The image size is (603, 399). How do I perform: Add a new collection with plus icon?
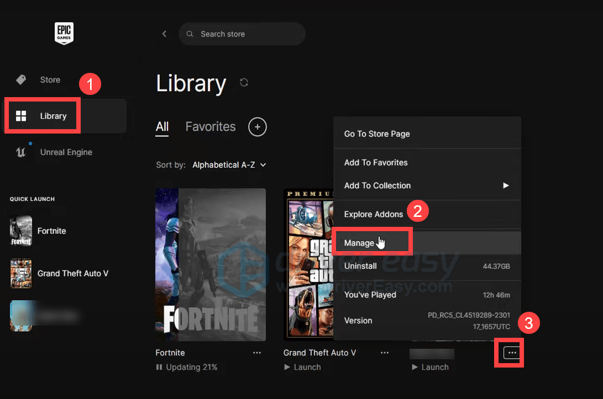click(x=258, y=127)
